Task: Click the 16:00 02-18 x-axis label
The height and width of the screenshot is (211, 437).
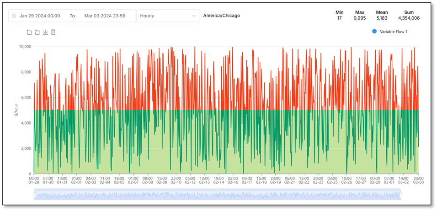Action: (261, 180)
